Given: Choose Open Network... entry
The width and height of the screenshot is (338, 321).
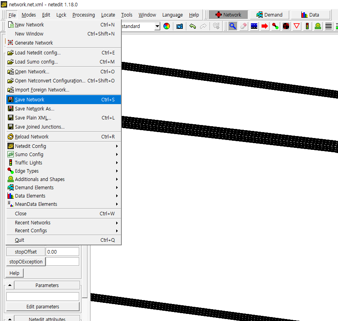Looking at the screenshot, I should (64, 72).
